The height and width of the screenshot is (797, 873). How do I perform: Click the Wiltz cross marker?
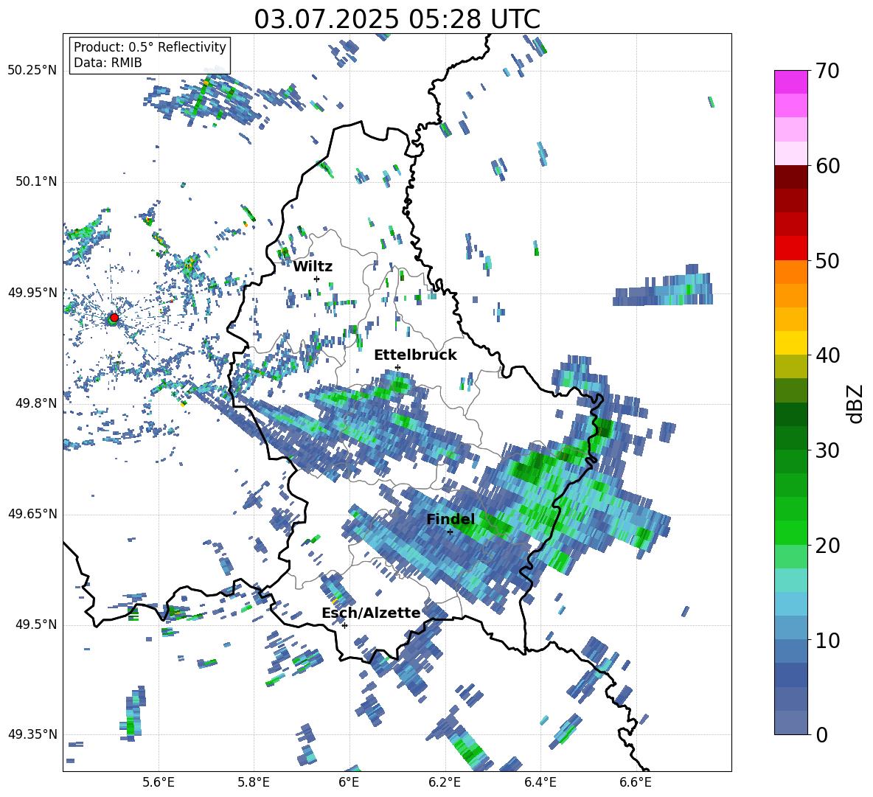(x=316, y=279)
